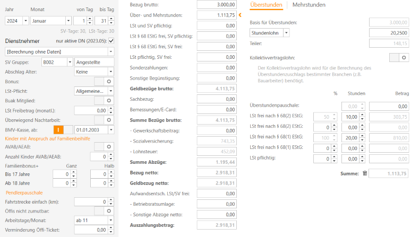The height and width of the screenshot is (237, 411).
Task: Click the trash icon next to Summe
Action: click(364, 173)
